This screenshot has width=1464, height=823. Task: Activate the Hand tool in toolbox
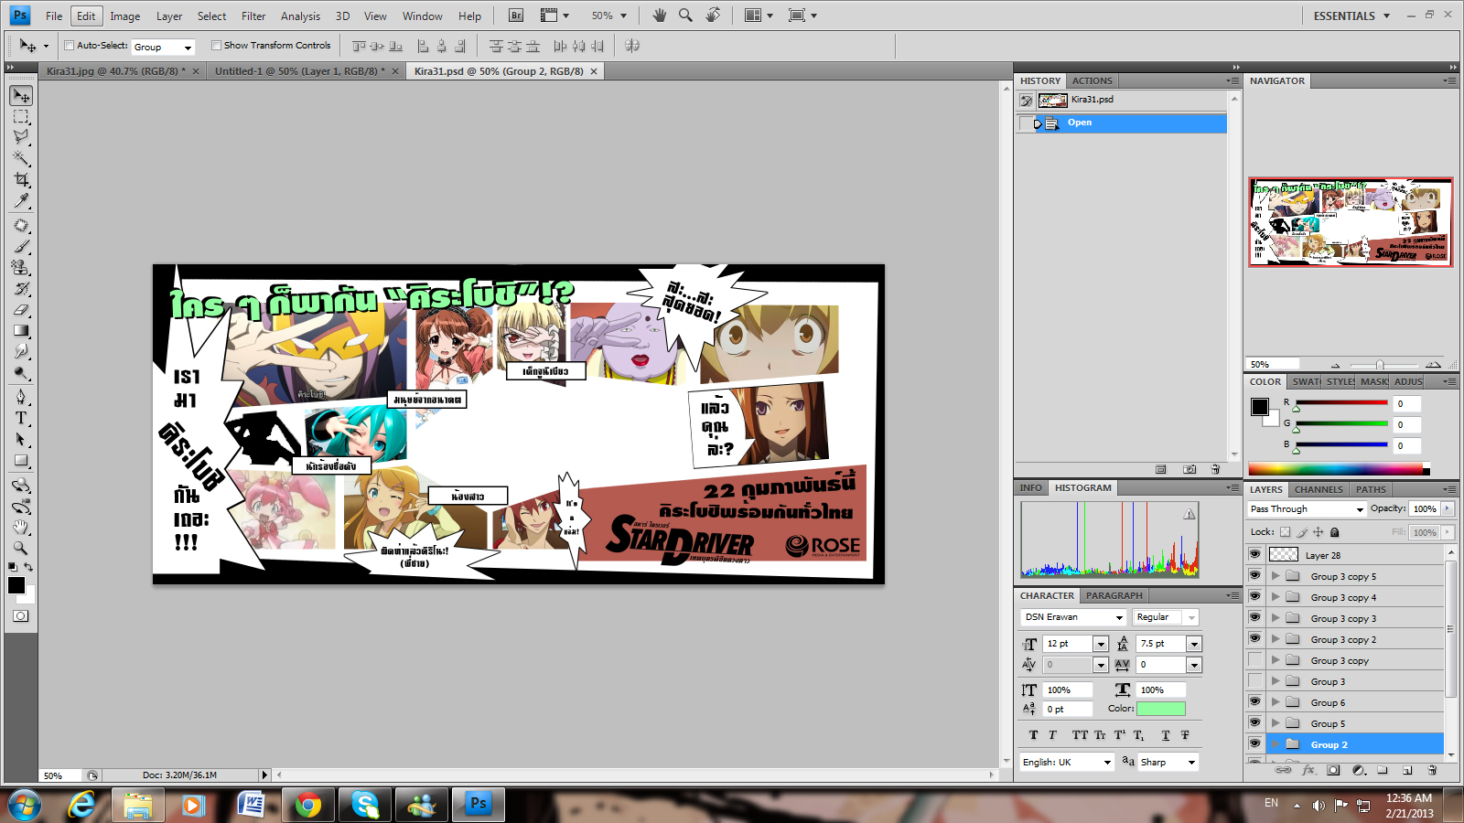click(x=21, y=528)
